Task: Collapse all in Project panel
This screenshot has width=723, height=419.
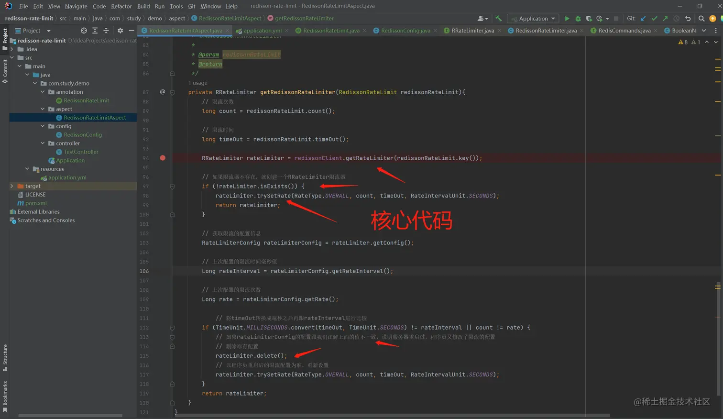Action: pyautogui.click(x=106, y=31)
